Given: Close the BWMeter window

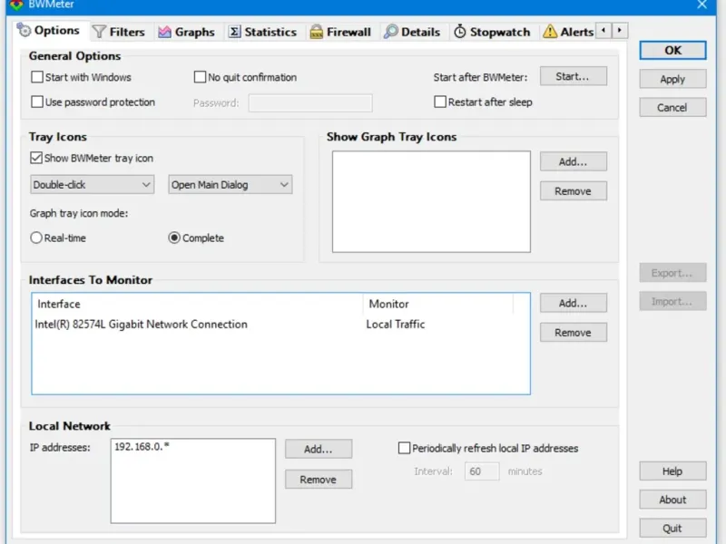Looking at the screenshot, I should pyautogui.click(x=701, y=5).
